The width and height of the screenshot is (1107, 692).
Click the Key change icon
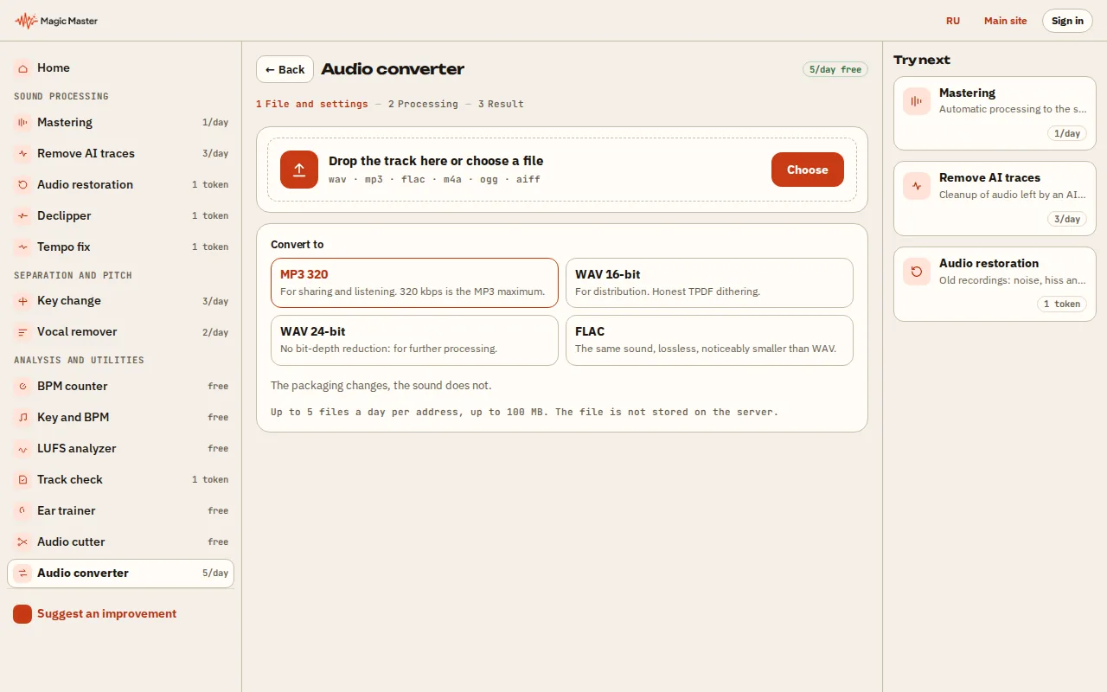click(22, 301)
